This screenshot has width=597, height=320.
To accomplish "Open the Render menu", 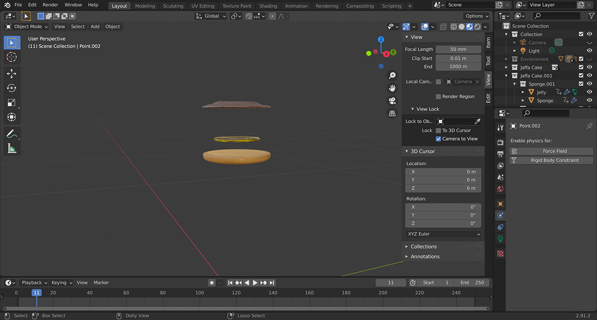I will click(x=50, y=5).
